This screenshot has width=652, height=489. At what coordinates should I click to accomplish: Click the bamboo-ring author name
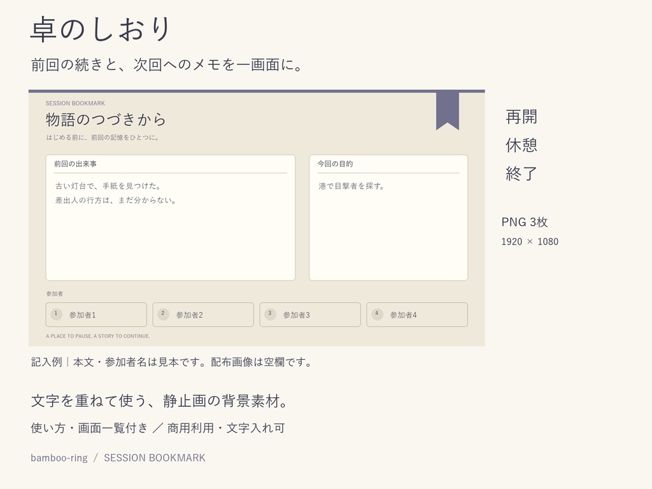tap(59, 458)
